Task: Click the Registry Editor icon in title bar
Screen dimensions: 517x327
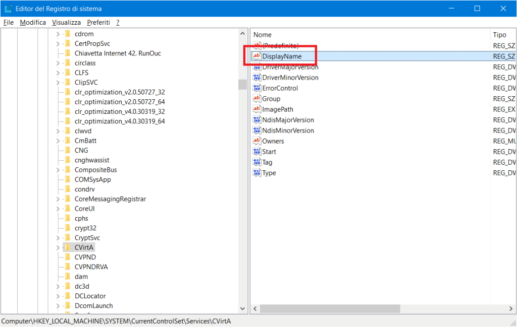Action: point(8,9)
